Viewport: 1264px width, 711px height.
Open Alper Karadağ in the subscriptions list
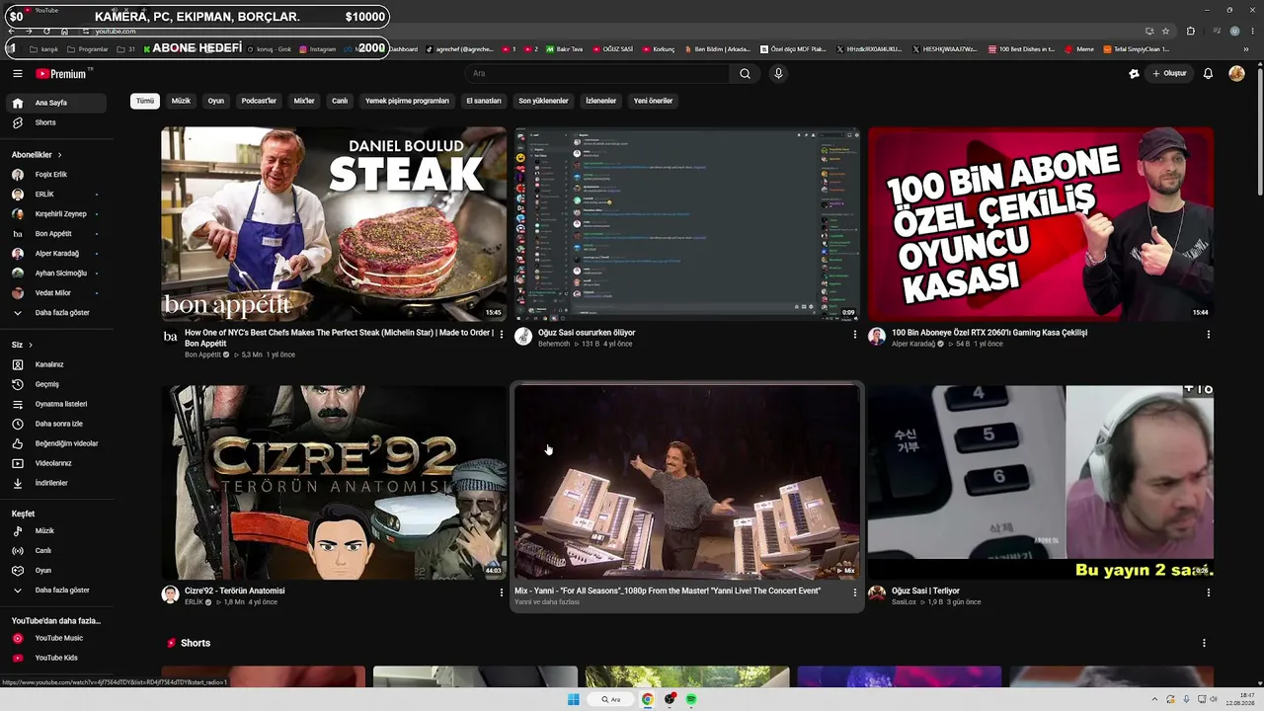point(55,254)
